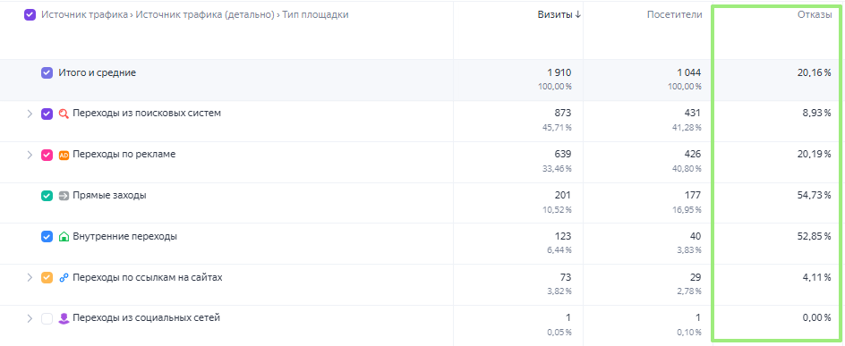This screenshot has width=845, height=346.
Task: Click the search-engine magnifier icon
Action: (64, 114)
